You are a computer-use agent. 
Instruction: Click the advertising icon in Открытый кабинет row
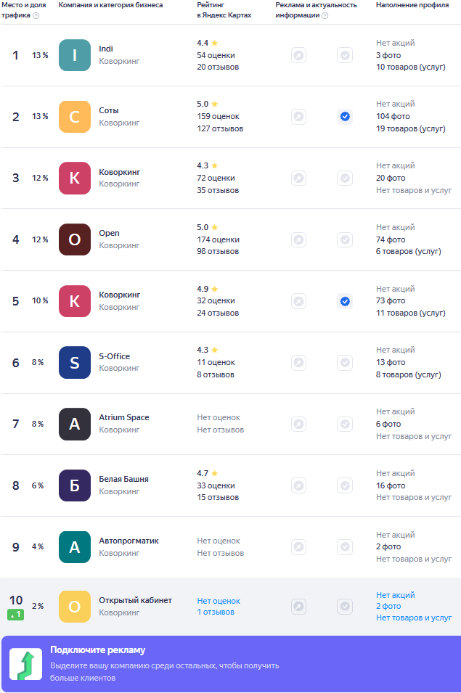click(x=299, y=607)
